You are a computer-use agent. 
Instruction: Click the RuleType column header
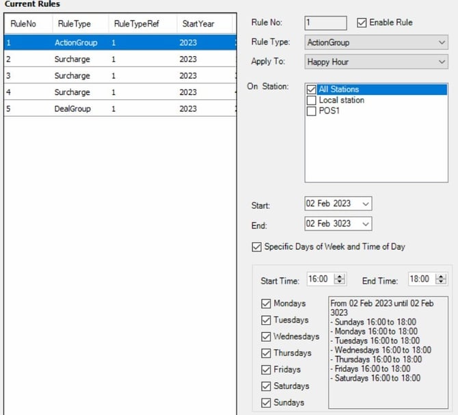(75, 24)
